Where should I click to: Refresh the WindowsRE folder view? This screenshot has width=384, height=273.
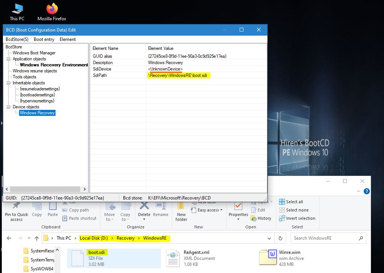[x=280, y=238]
